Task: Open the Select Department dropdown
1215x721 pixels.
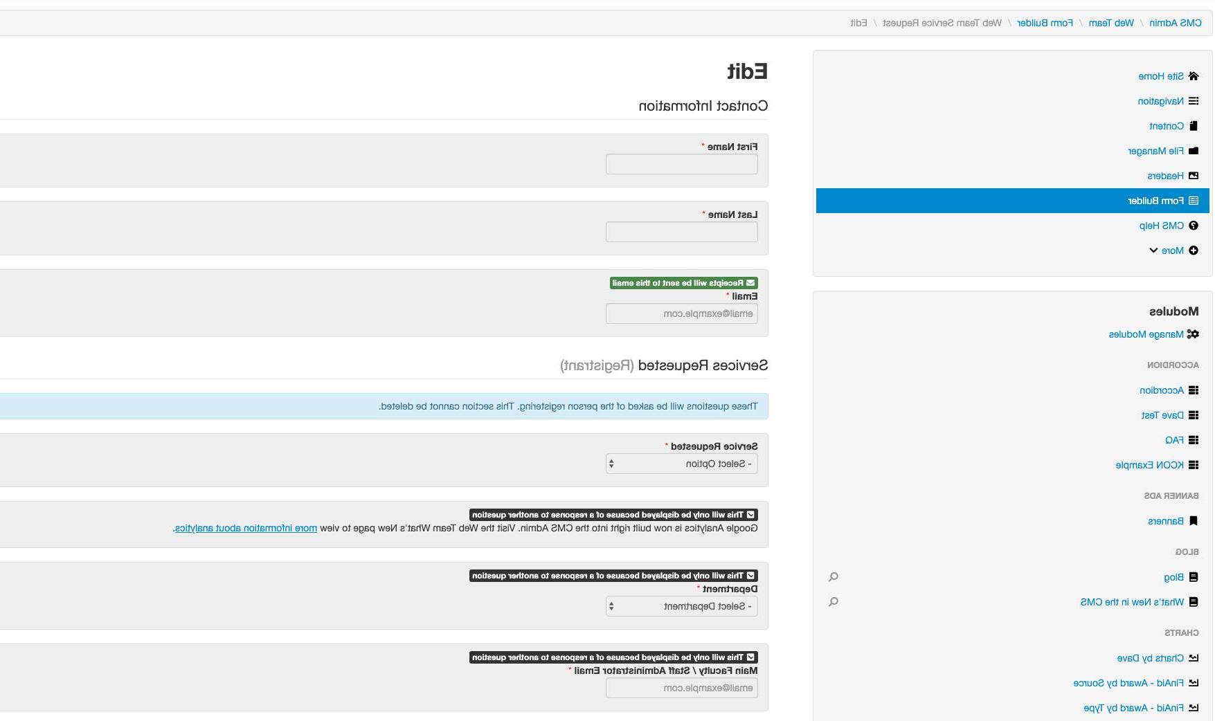Action: pyautogui.click(x=682, y=606)
